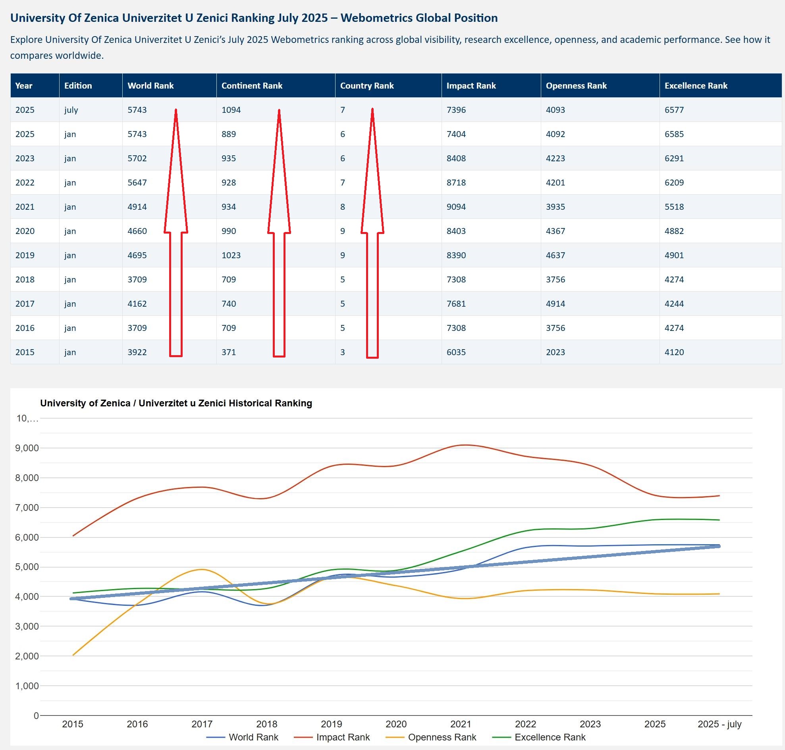Click the blue World Rank legend line
This screenshot has height=750, width=785.
(216, 737)
